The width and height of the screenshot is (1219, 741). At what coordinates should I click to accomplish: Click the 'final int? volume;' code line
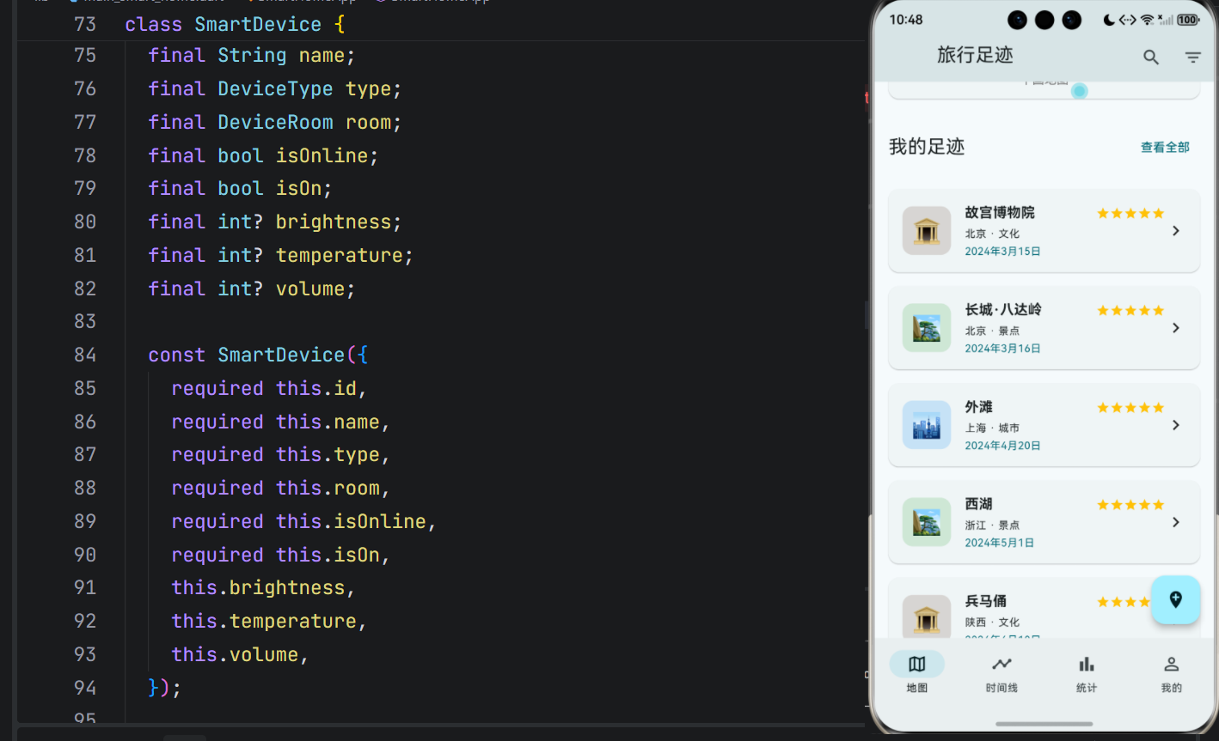coord(251,289)
